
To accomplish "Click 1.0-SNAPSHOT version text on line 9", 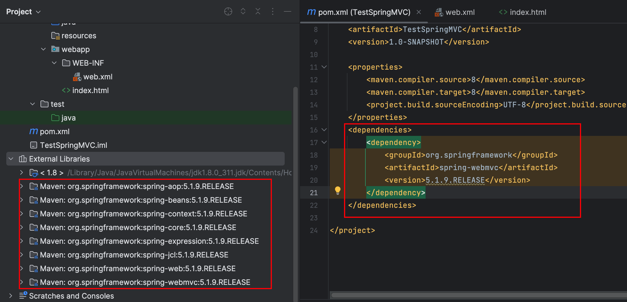I will tap(416, 42).
